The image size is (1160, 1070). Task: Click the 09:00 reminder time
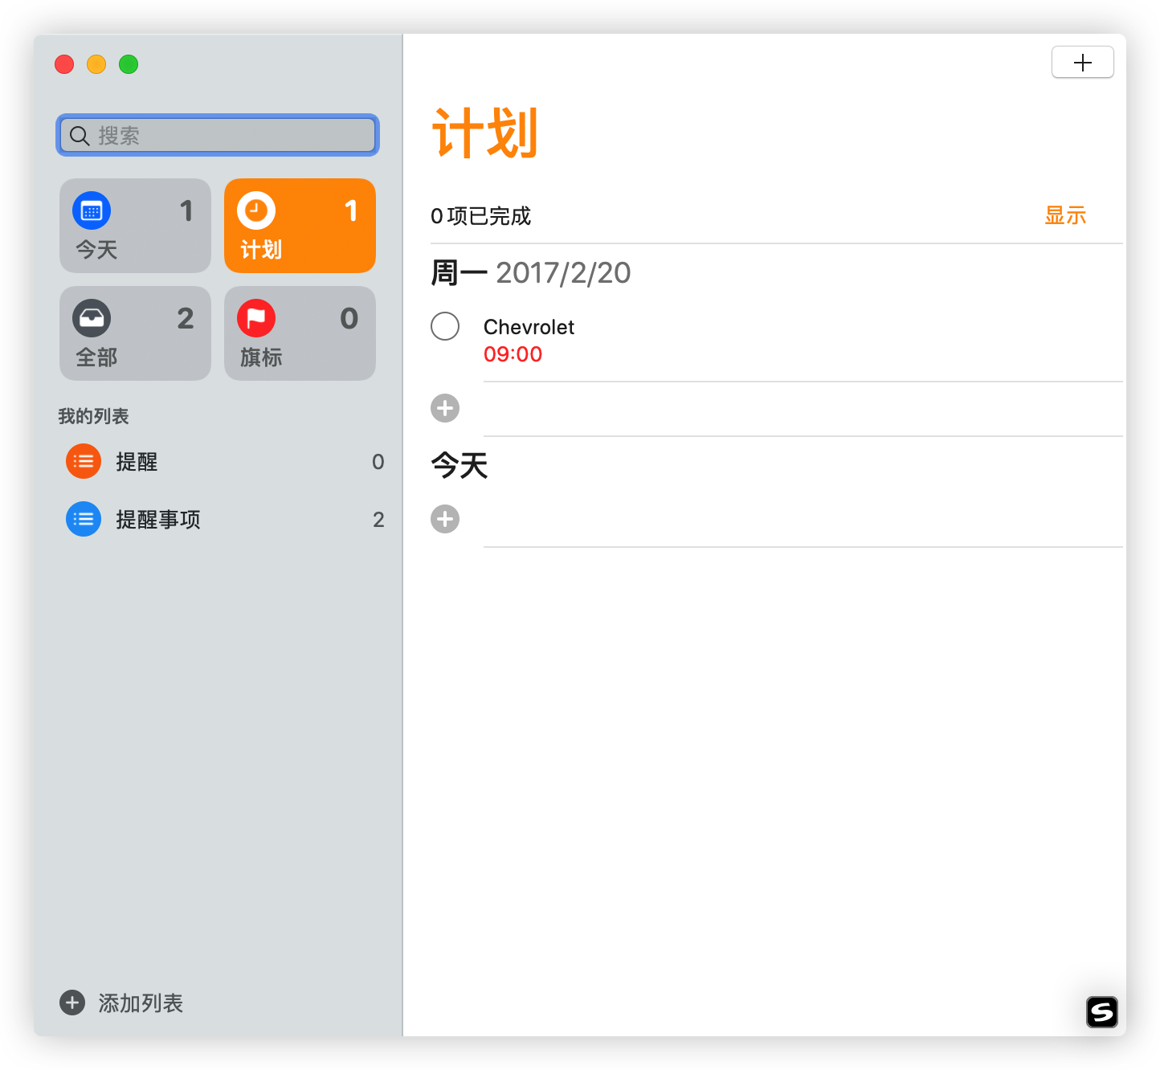point(513,354)
